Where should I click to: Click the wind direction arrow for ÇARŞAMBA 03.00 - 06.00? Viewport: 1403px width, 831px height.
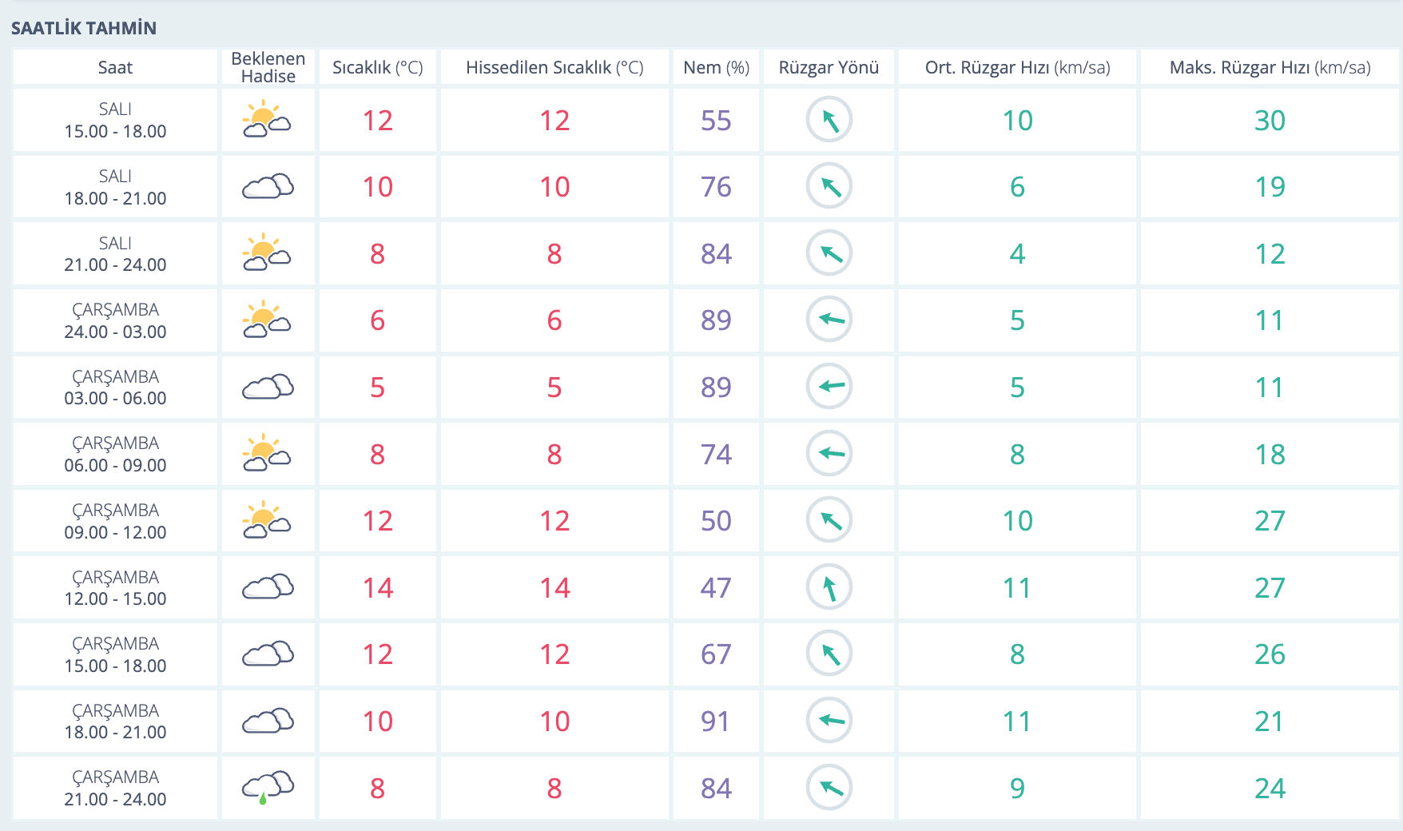pos(829,387)
